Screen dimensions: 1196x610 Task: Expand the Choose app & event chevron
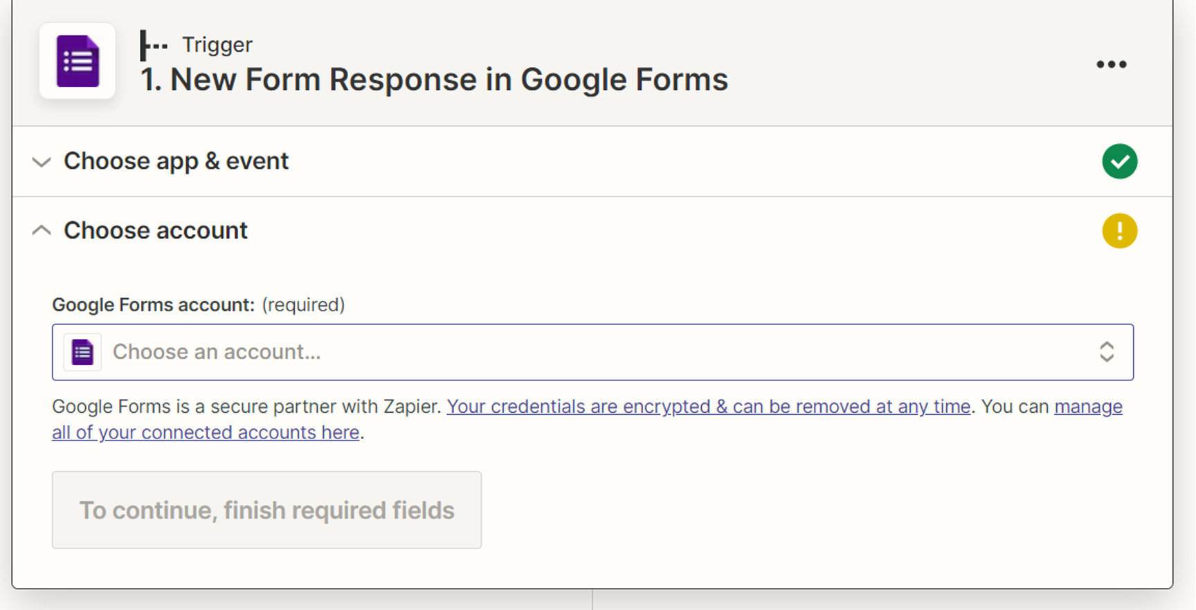point(42,162)
